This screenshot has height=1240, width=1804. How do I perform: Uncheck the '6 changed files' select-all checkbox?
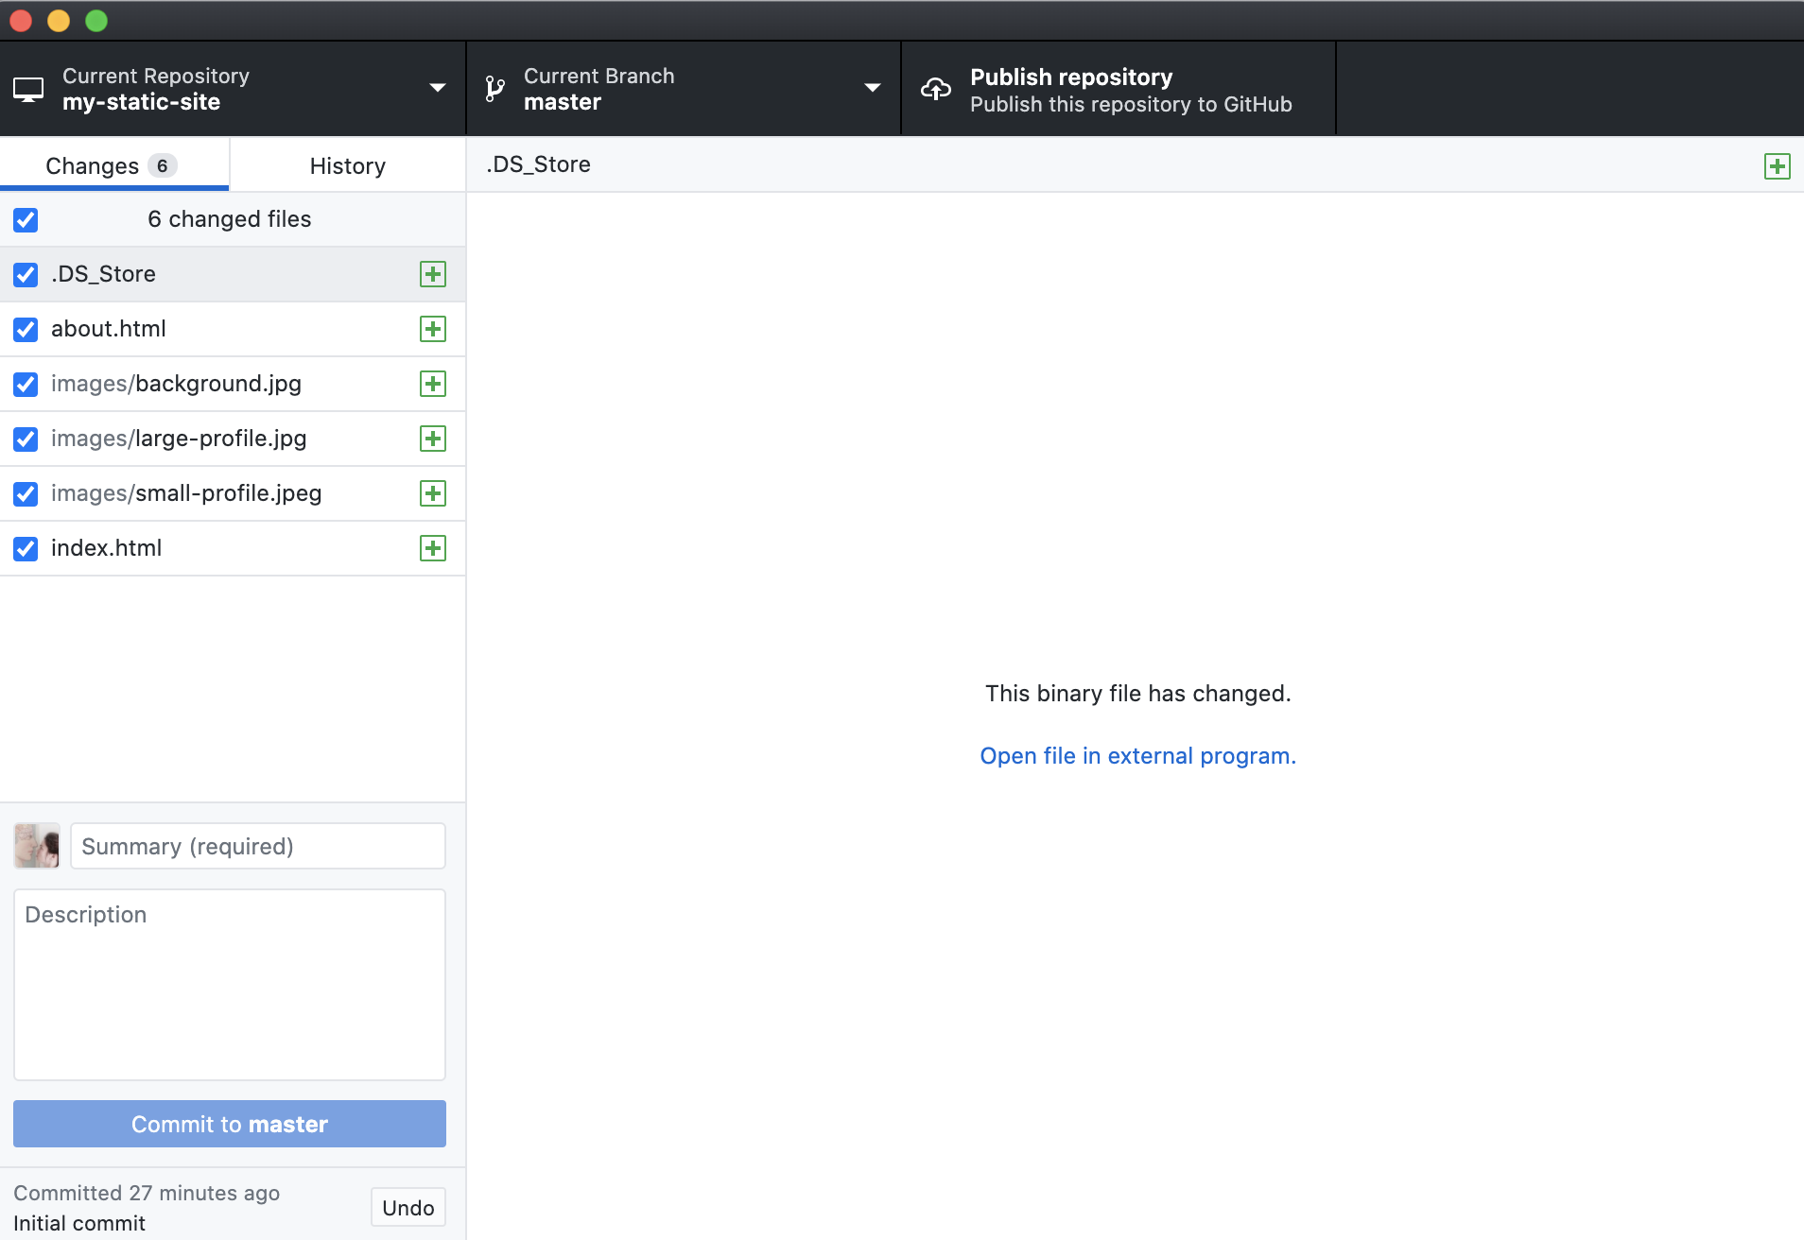26,220
